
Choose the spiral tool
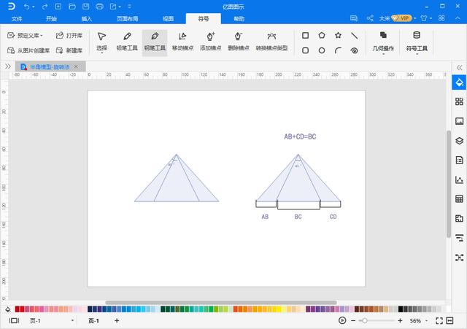(354, 50)
